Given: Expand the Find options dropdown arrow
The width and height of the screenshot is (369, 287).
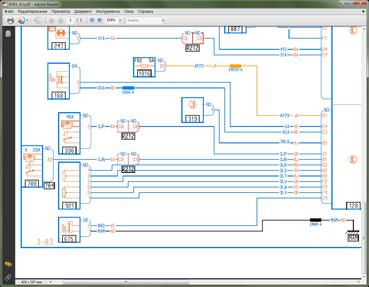Looking at the screenshot, I should [163, 20].
